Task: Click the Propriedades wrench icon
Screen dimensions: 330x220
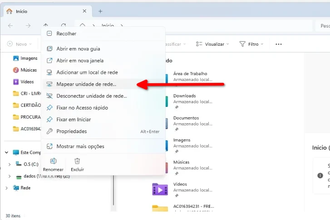Action: point(49,131)
